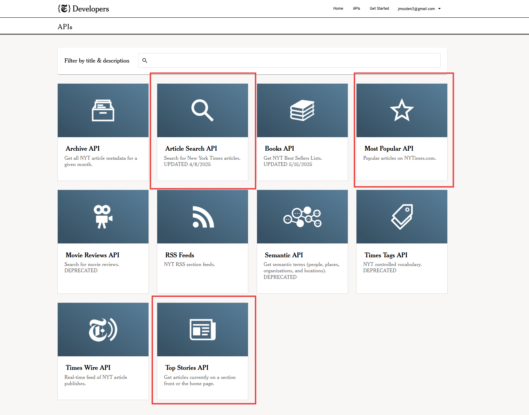Open the Movie Reviews camera icon
The width and height of the screenshot is (529, 415).
(x=103, y=217)
